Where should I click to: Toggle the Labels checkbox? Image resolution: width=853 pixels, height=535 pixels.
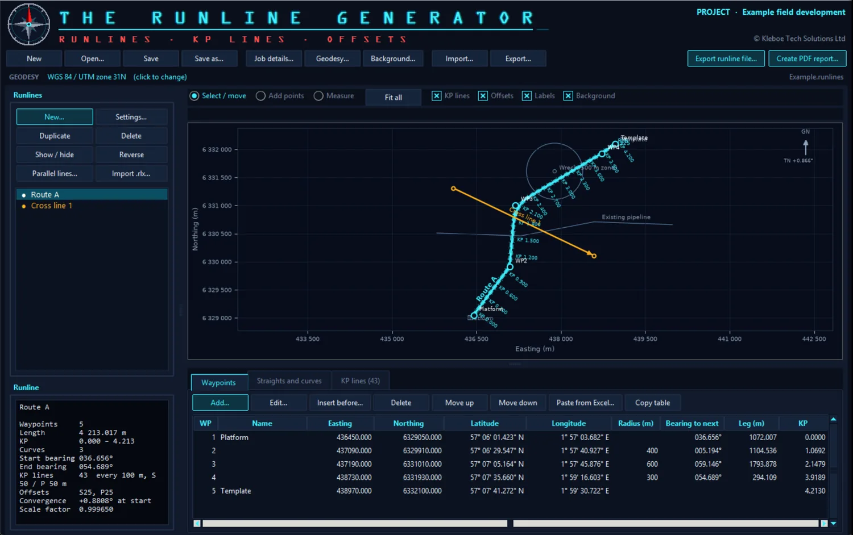527,96
